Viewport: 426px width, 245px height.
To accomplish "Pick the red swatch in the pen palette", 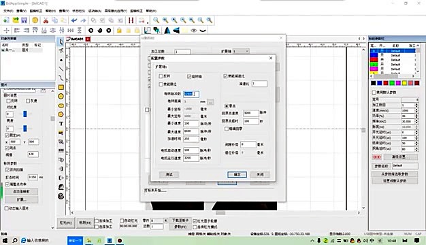I will click(x=386, y=83).
